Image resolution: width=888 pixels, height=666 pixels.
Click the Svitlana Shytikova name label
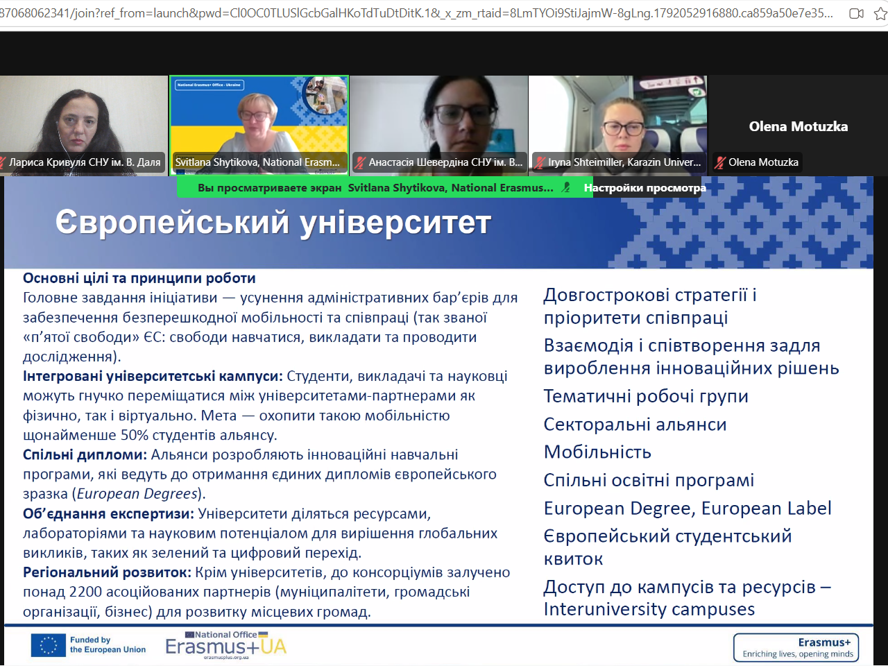pos(257,162)
